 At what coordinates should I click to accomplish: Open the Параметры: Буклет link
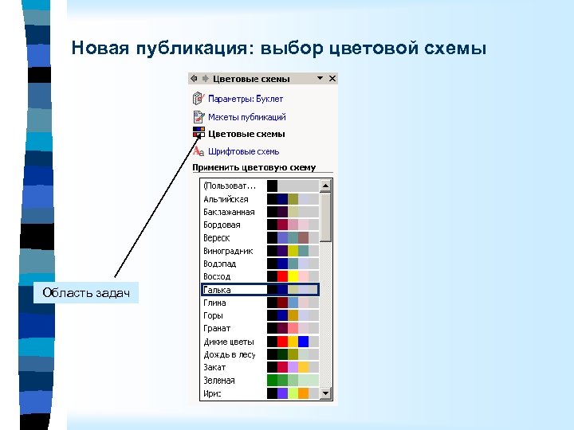tap(246, 99)
